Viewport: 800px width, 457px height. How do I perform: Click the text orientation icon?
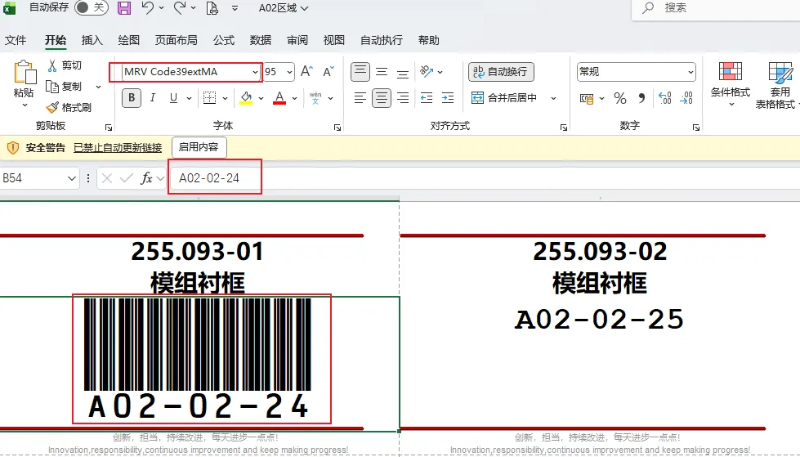tap(426, 71)
